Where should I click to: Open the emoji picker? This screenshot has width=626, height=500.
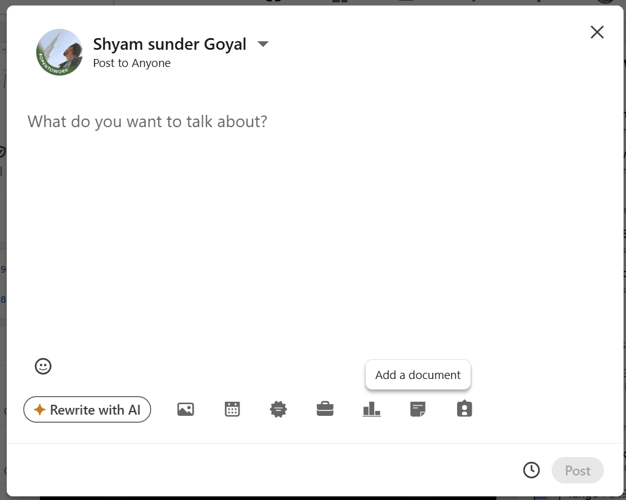point(43,366)
